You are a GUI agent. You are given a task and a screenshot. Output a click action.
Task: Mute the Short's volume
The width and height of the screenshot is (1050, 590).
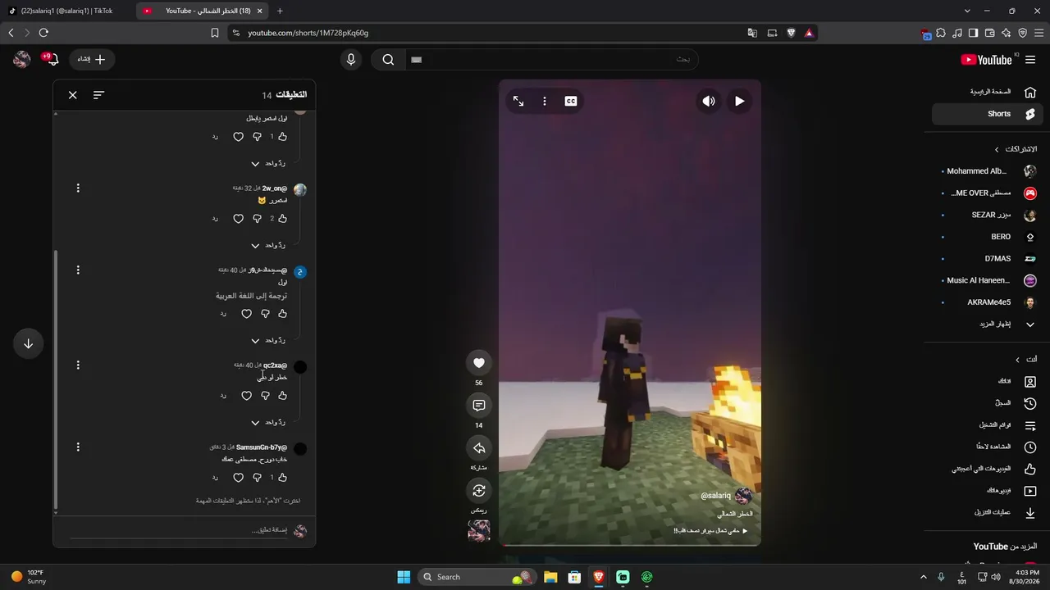coord(709,102)
